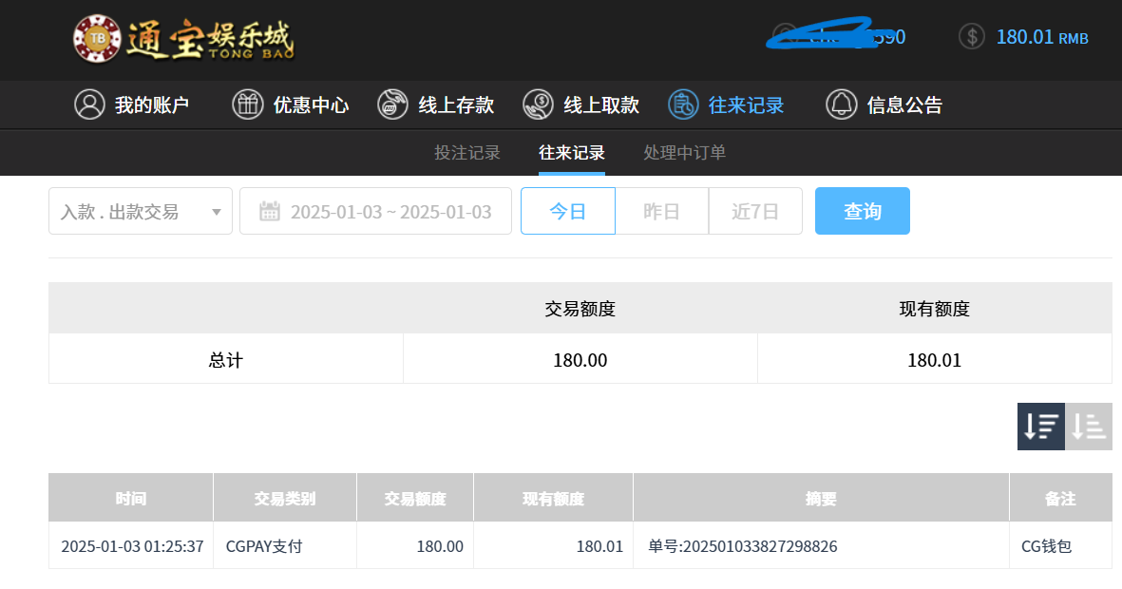Select the 昨日 date filter
The image size is (1122, 589).
[661, 211]
